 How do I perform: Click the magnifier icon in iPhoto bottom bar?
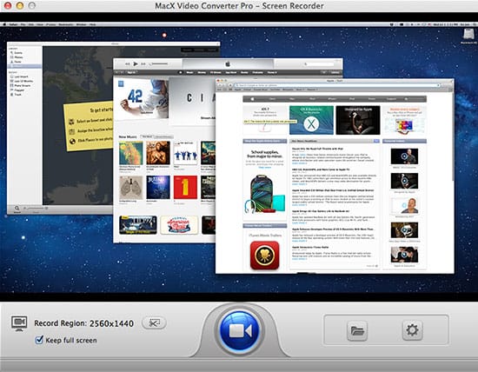tap(17, 208)
